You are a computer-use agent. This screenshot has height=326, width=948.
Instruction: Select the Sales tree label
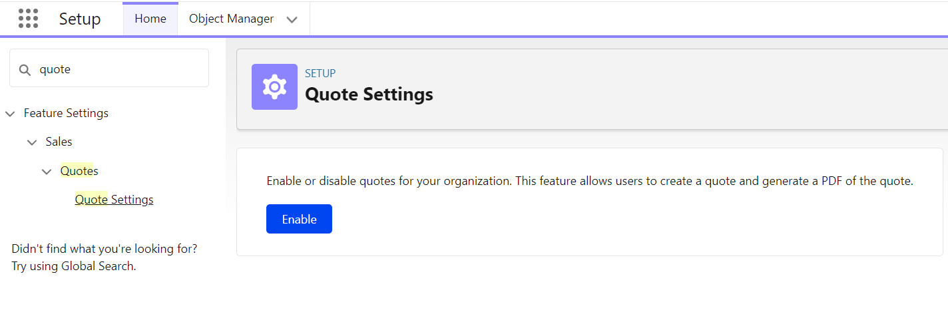click(x=59, y=142)
